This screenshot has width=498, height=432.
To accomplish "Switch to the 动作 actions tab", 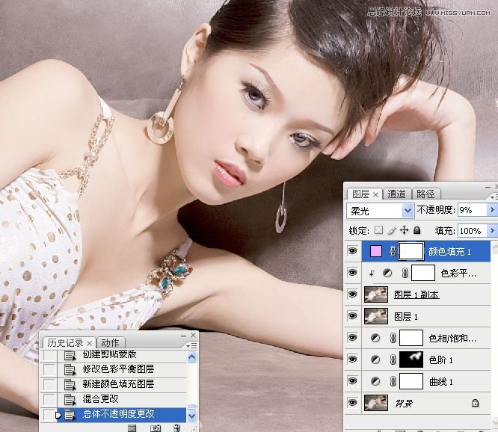I will coord(109,343).
